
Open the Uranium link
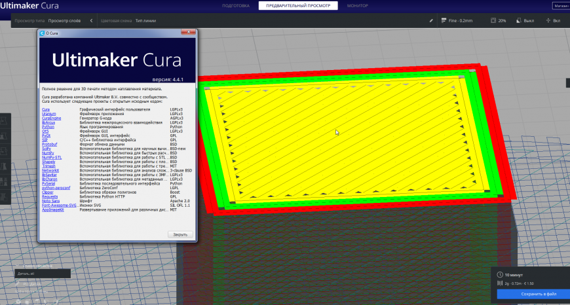pos(48,114)
